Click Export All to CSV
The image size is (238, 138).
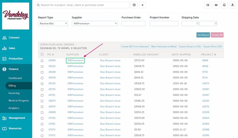[213, 46]
